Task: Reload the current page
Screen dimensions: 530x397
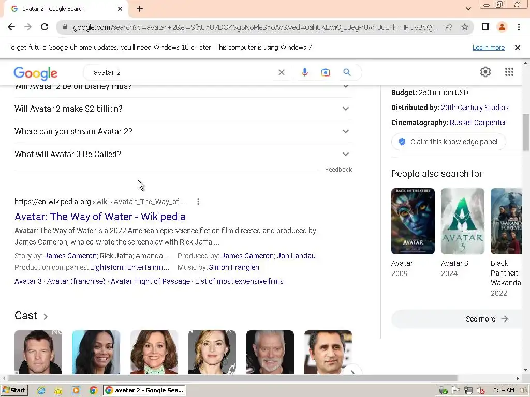Action: click(45, 27)
